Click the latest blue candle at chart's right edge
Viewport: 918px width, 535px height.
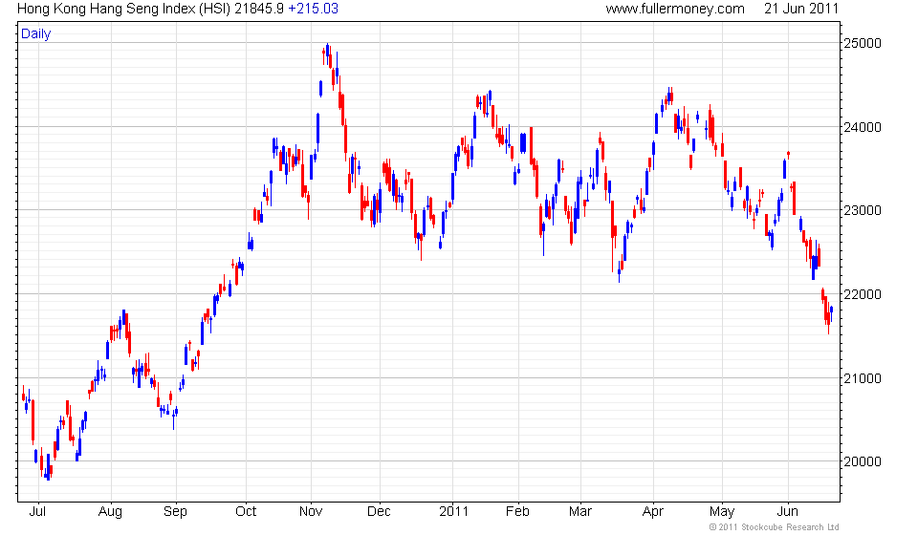pyautogui.click(x=831, y=311)
